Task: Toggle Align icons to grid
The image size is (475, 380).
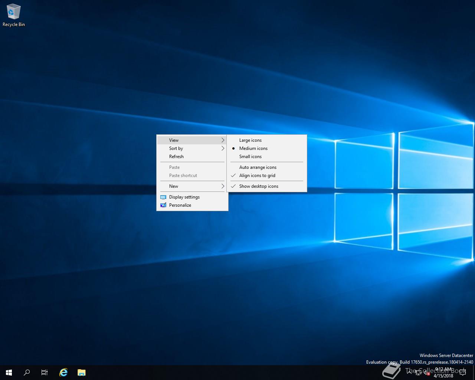Action: coord(267,176)
